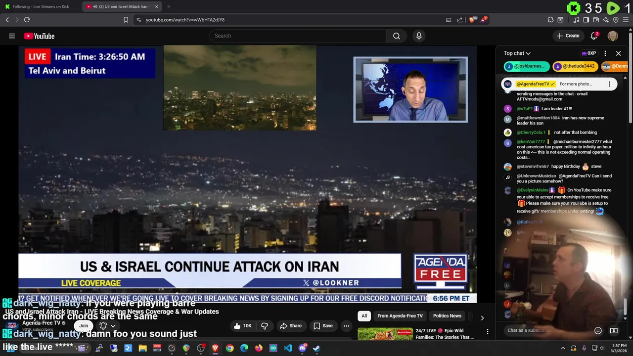
Task: Open Leo AI sparkle icon
Action: pyautogui.click(x=606, y=20)
